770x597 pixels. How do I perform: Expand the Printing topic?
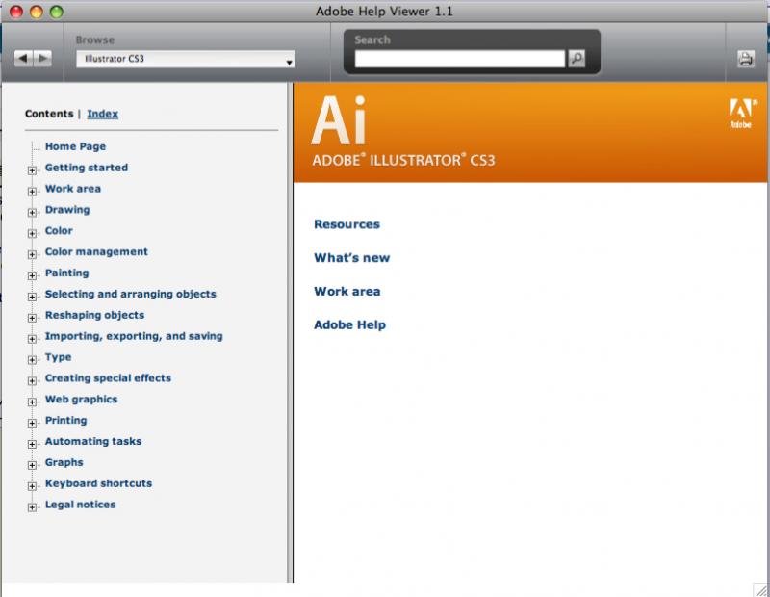(32, 423)
